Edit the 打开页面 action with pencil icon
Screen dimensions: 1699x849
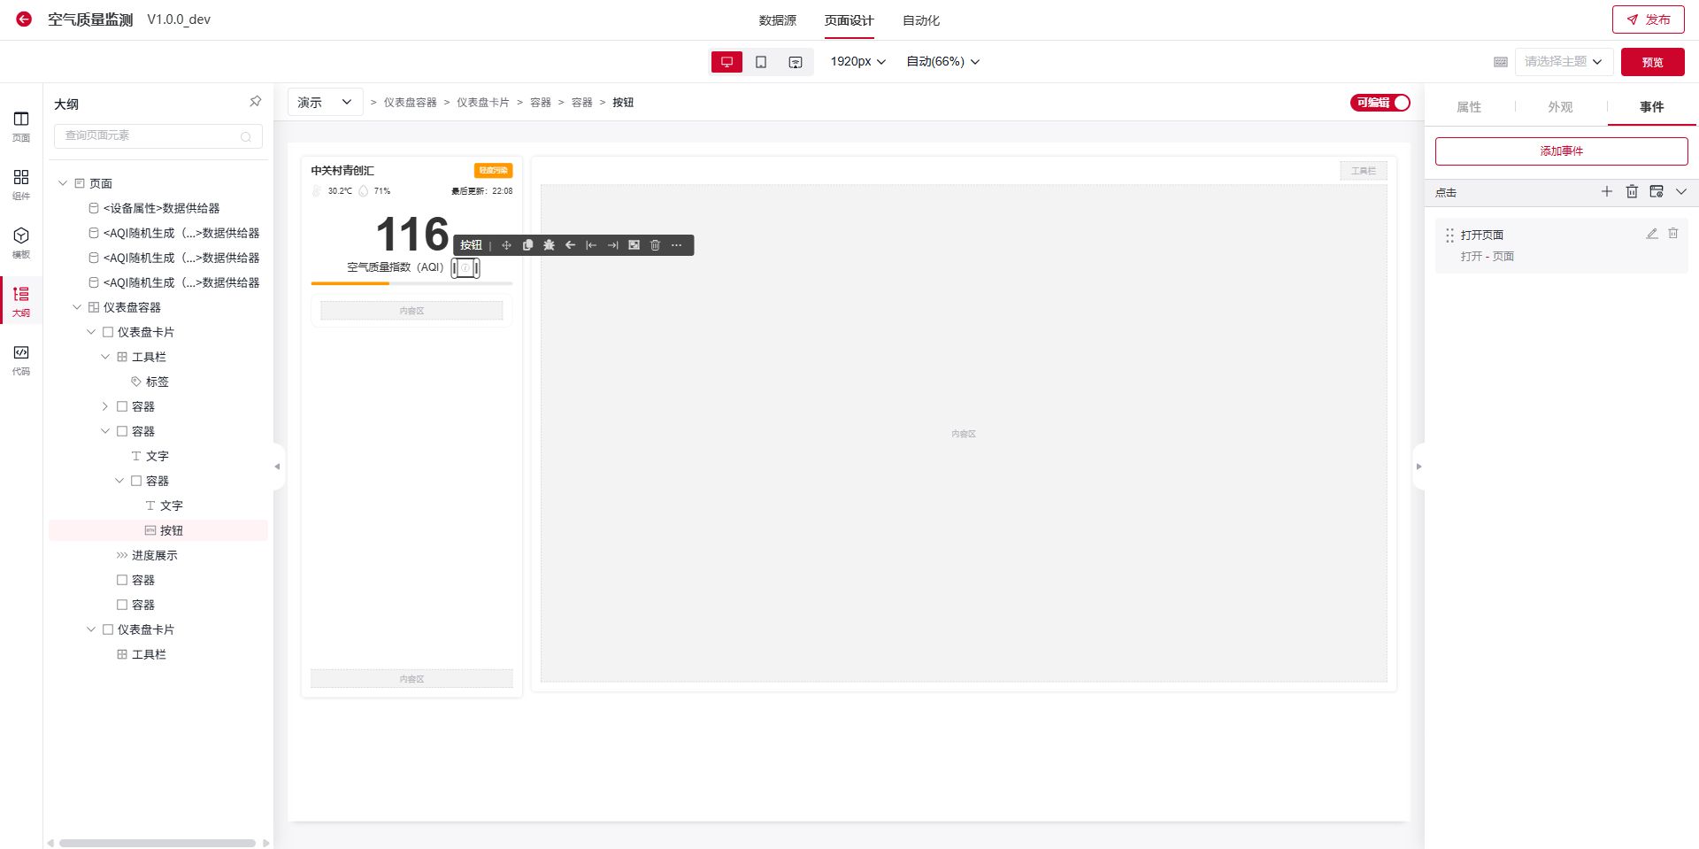click(1651, 234)
